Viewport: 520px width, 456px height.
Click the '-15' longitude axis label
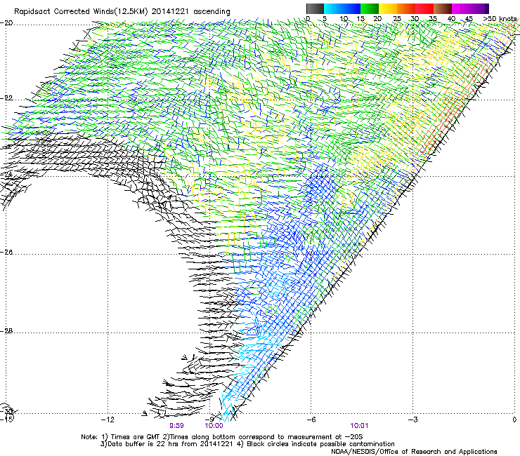[6, 420]
